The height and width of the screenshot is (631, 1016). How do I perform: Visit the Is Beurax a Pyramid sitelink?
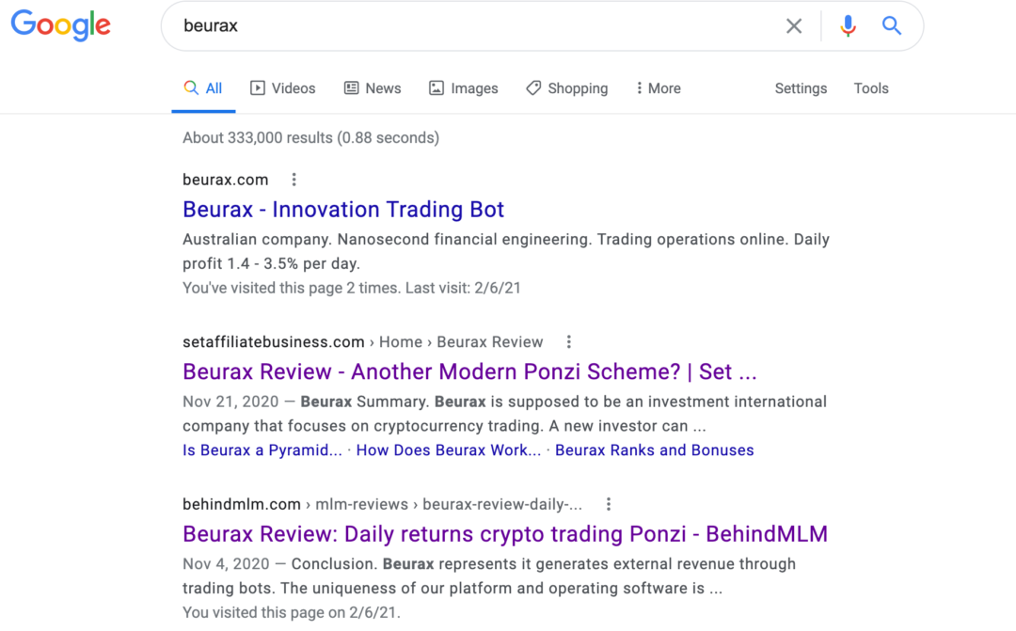pyautogui.click(x=262, y=450)
